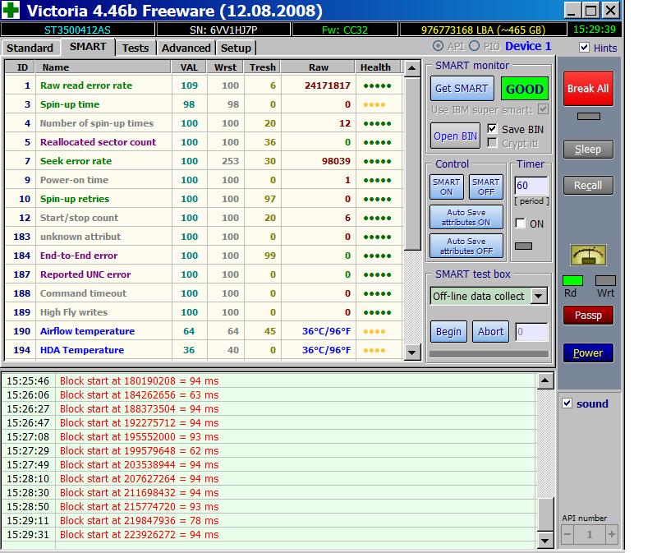Switch to the Tests tab
This screenshot has height=553, width=657.
click(136, 48)
